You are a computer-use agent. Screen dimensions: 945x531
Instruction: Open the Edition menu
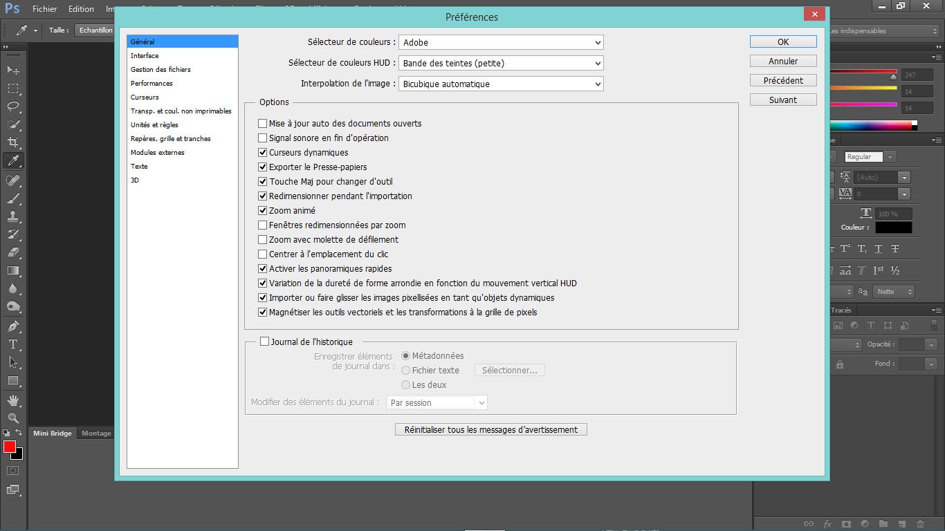tap(81, 9)
